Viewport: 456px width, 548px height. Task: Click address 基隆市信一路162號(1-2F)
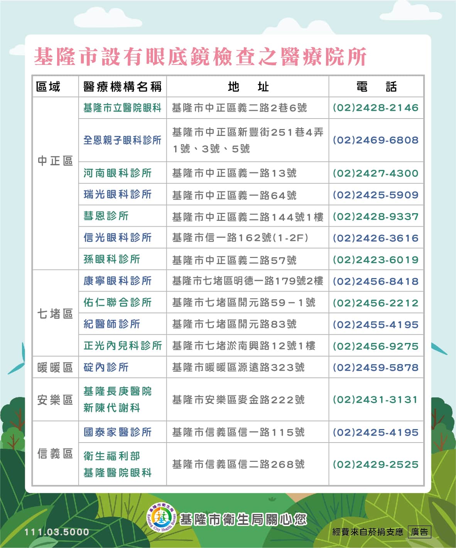click(x=240, y=238)
